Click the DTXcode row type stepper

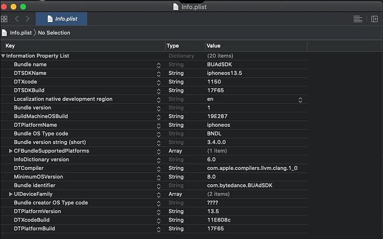tap(159, 82)
